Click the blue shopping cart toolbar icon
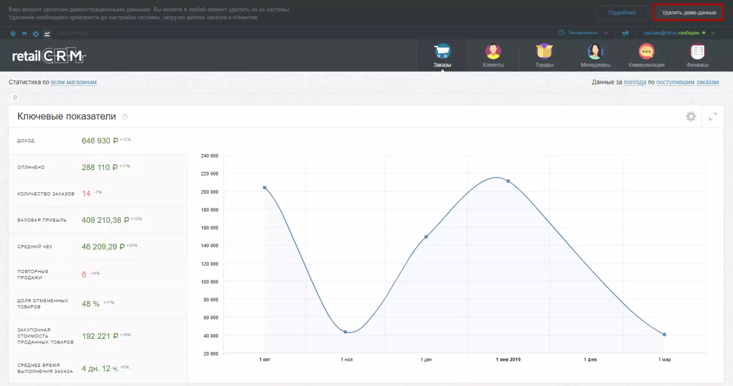The width and height of the screenshot is (733, 386). [24, 33]
